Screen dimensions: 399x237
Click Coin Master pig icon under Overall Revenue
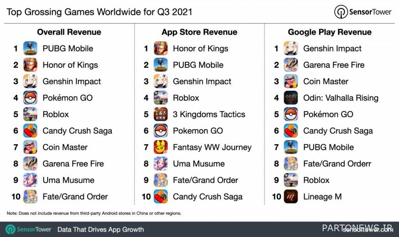(x=30, y=147)
